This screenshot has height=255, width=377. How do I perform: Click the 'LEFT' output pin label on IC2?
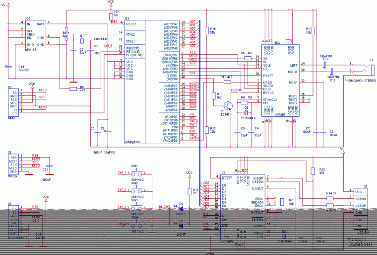[294, 65]
